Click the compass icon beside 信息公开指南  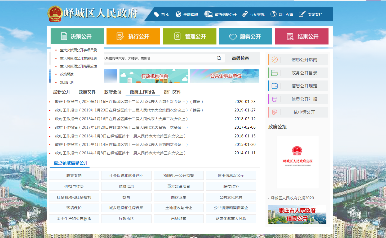tap(275, 60)
